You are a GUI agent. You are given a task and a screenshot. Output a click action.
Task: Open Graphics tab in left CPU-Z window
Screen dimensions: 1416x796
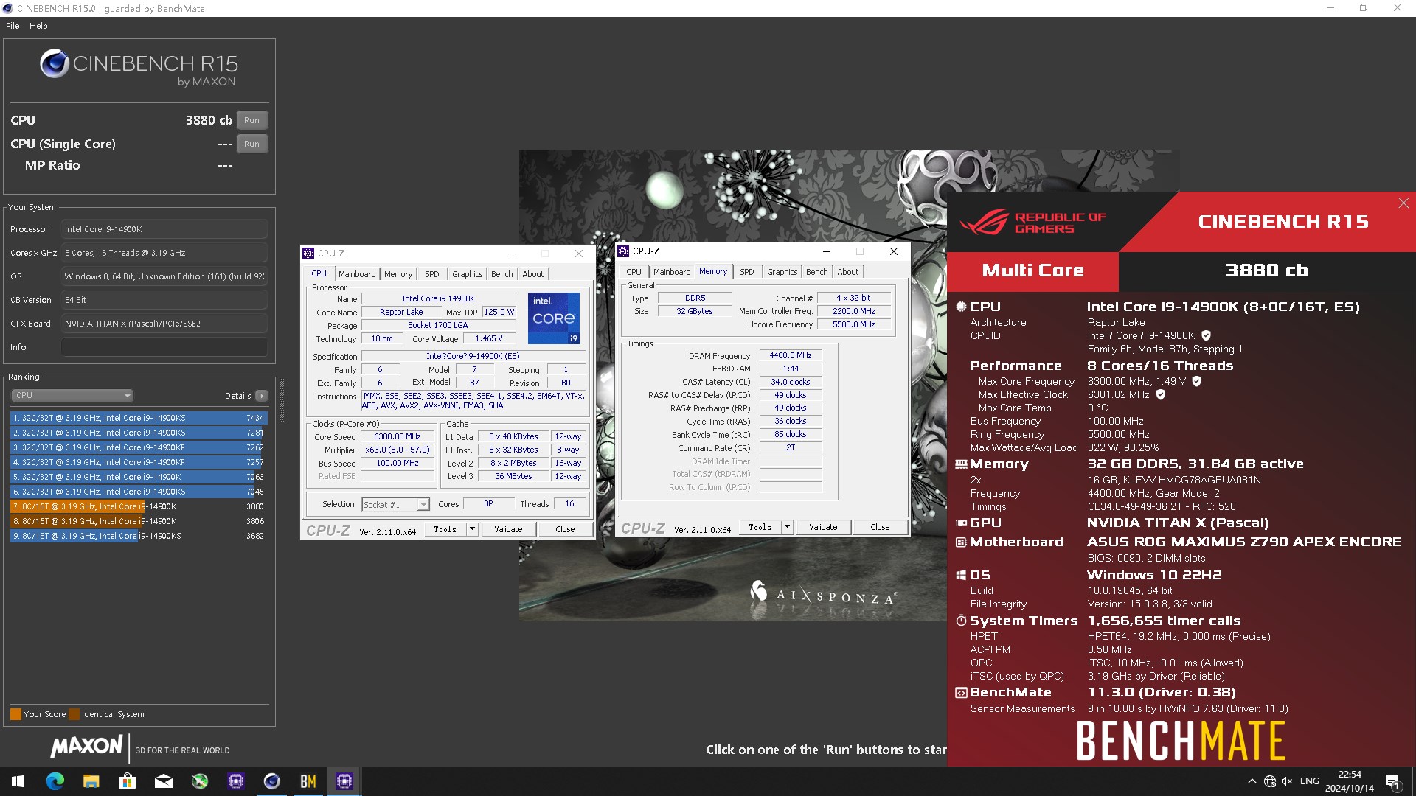coord(468,274)
